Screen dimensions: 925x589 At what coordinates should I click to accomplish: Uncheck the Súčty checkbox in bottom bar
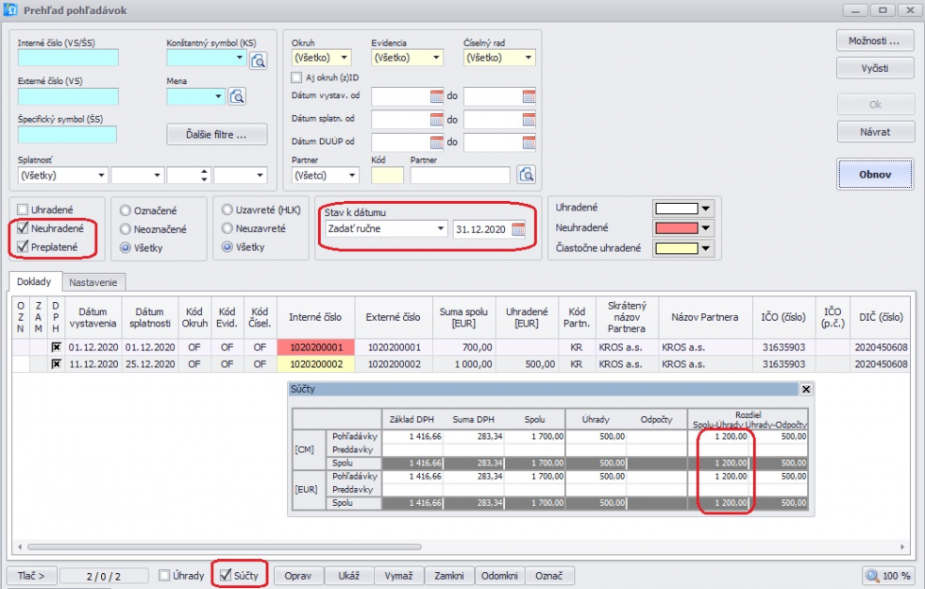pyautogui.click(x=226, y=576)
